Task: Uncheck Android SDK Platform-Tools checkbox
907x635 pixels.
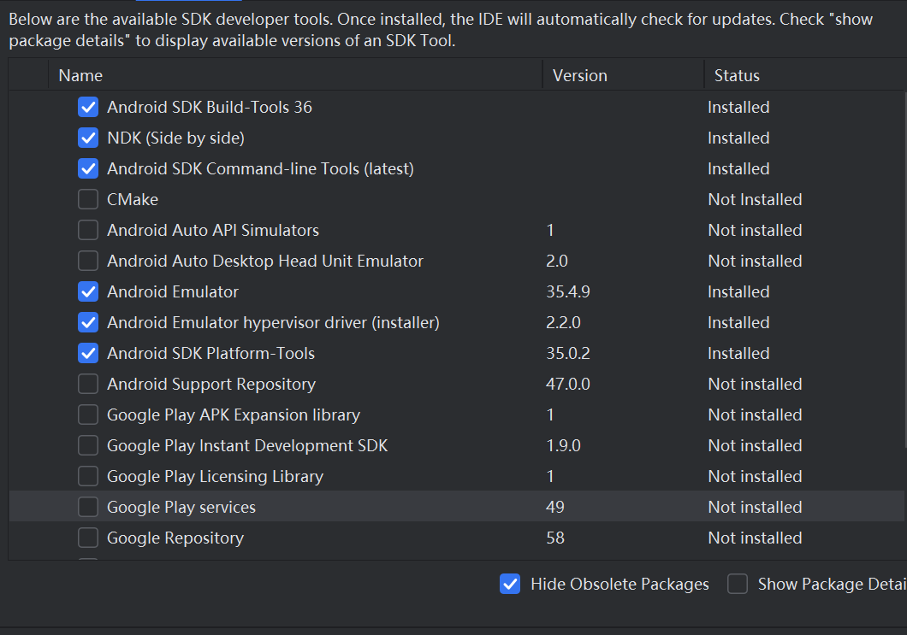Action: point(88,353)
